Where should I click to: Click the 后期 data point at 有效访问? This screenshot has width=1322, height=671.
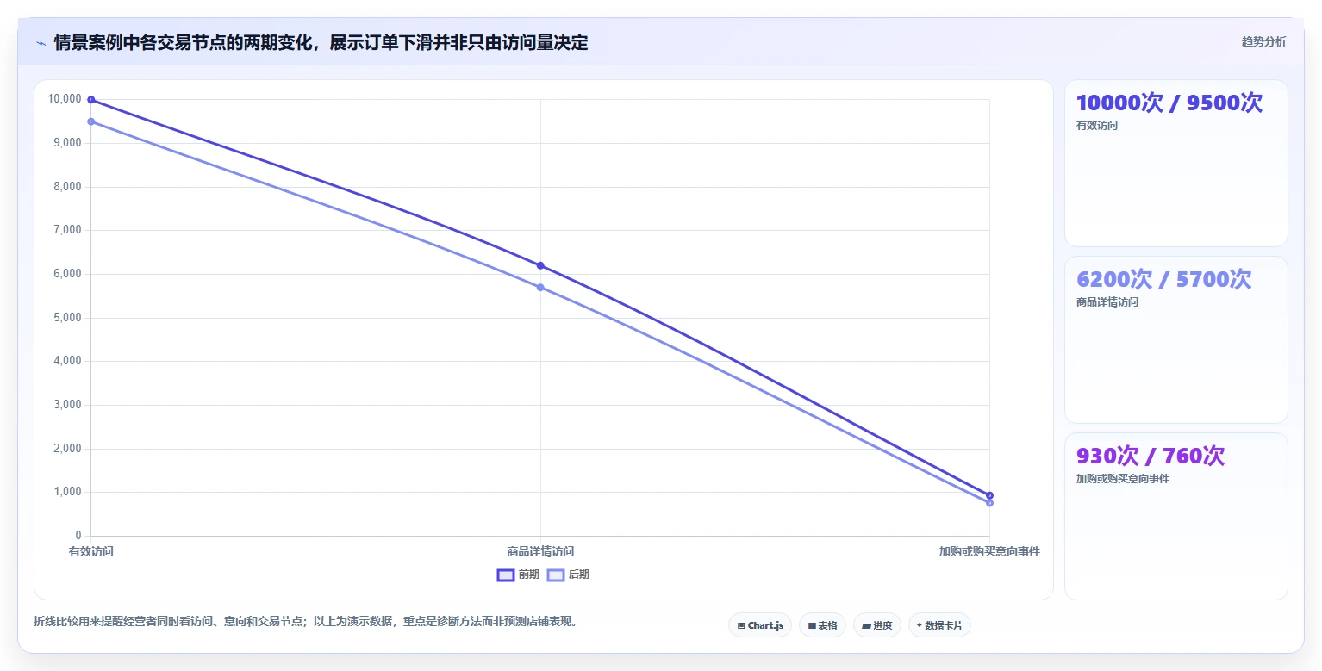pyautogui.click(x=90, y=121)
